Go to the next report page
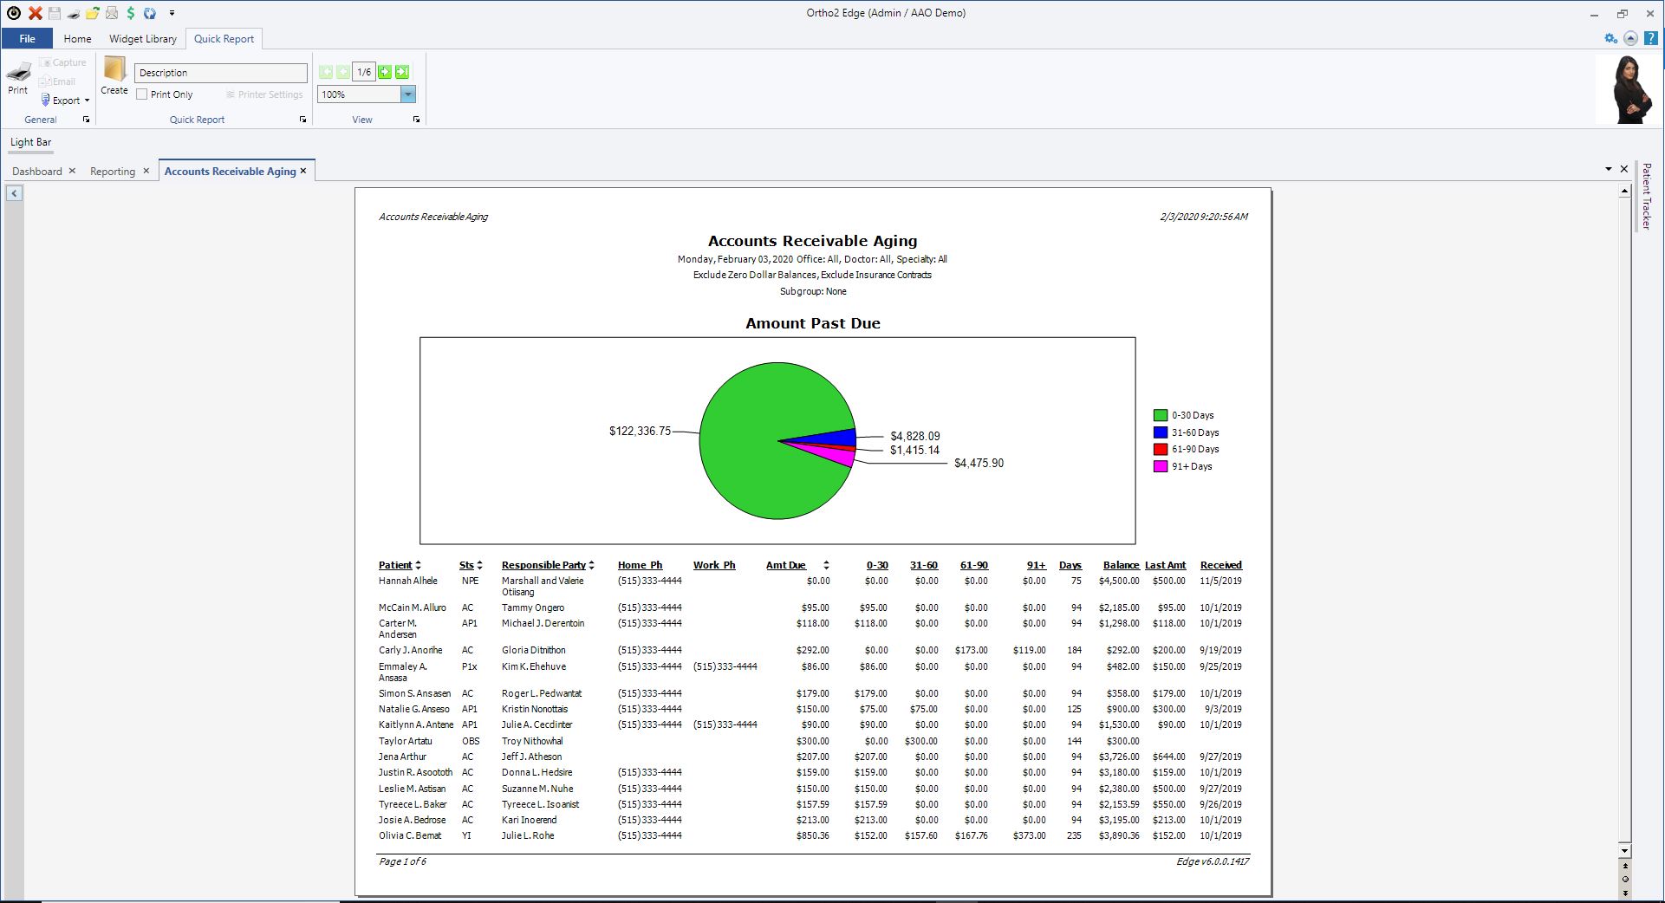Image resolution: width=1665 pixels, height=903 pixels. (385, 72)
